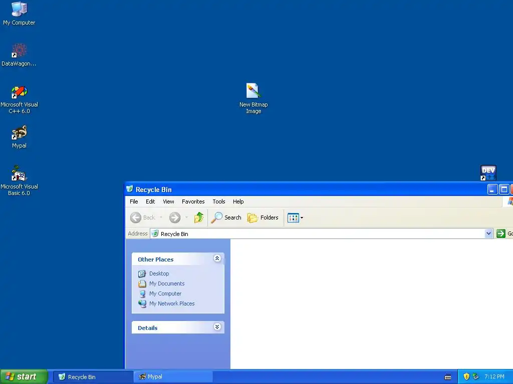Minimize the Recycle Bin window
Image resolution: width=513 pixels, height=384 pixels.
(x=492, y=189)
